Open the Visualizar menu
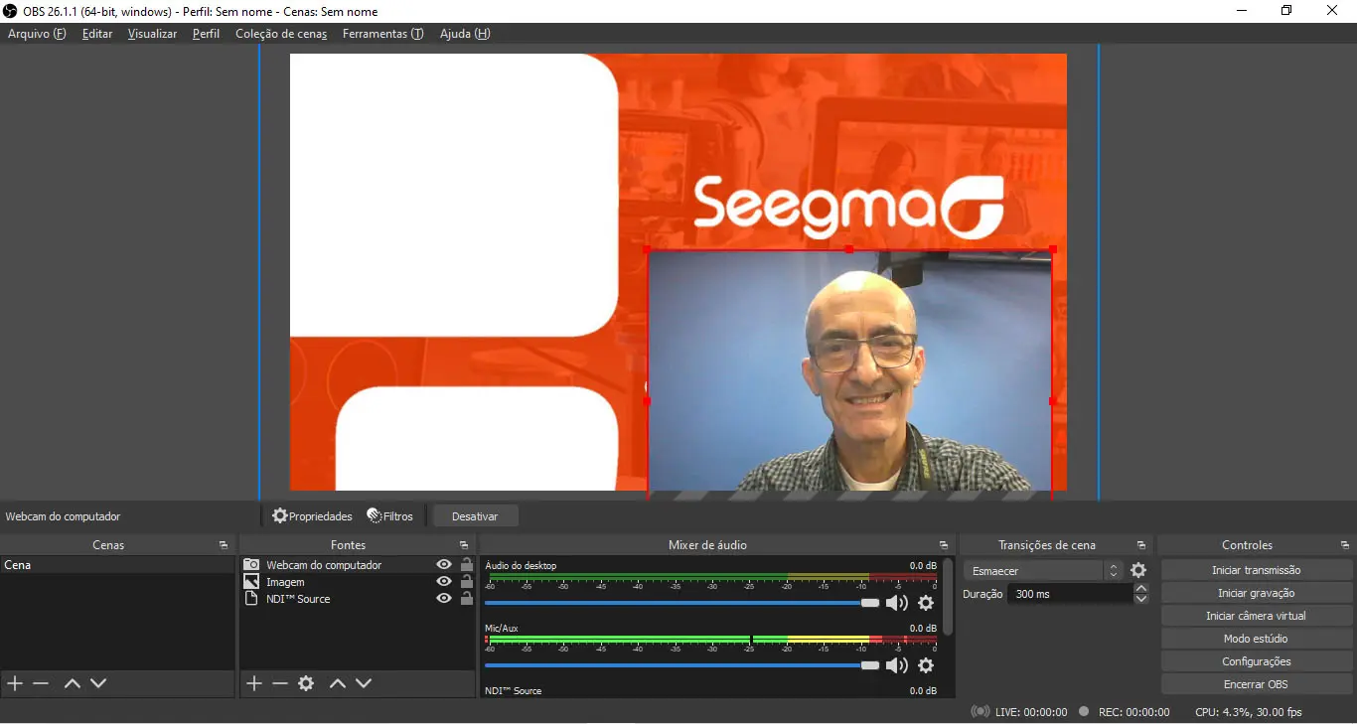Screen dimensions: 1357x724 152,34
